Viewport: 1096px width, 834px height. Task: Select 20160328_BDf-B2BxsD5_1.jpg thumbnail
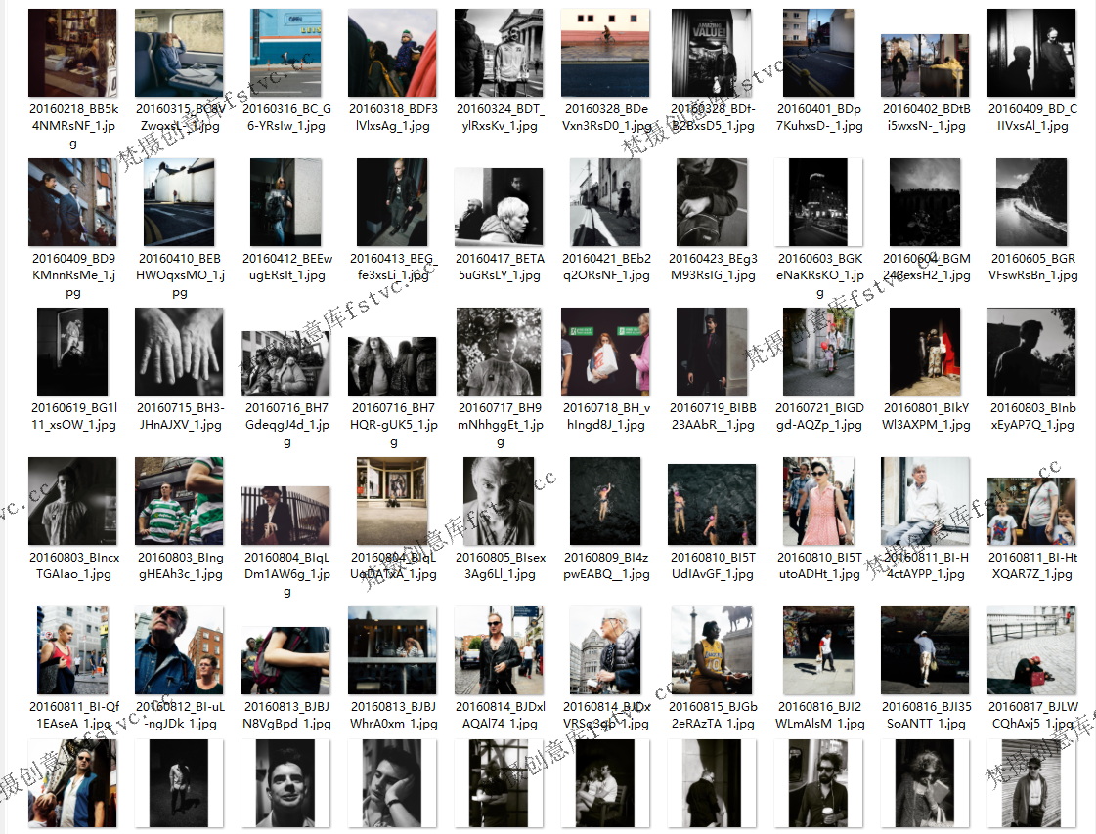(713, 53)
